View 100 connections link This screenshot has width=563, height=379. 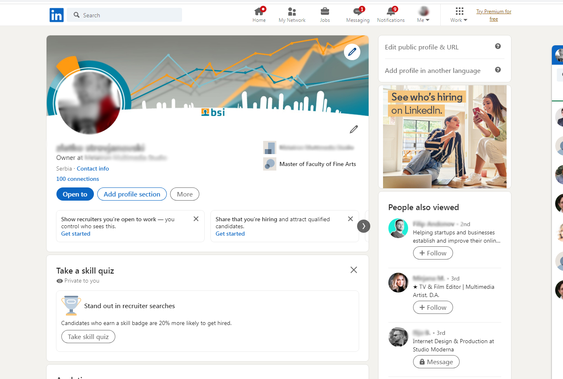(x=77, y=179)
